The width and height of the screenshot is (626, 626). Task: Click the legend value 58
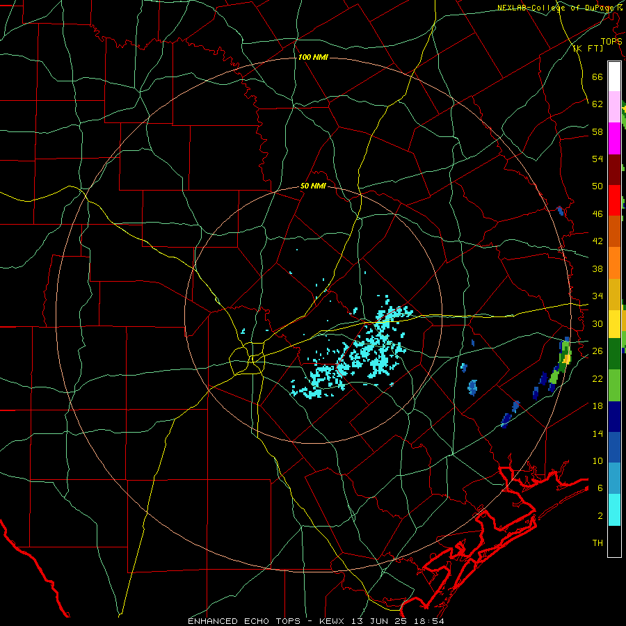(597, 131)
